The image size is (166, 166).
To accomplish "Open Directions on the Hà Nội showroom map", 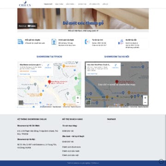I will pyautogui.click(x=115, y=66).
